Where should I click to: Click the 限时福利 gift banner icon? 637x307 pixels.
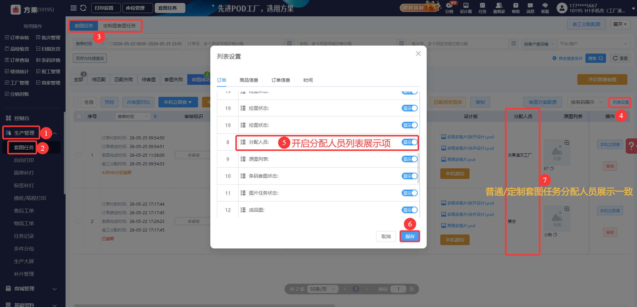pos(420,7)
